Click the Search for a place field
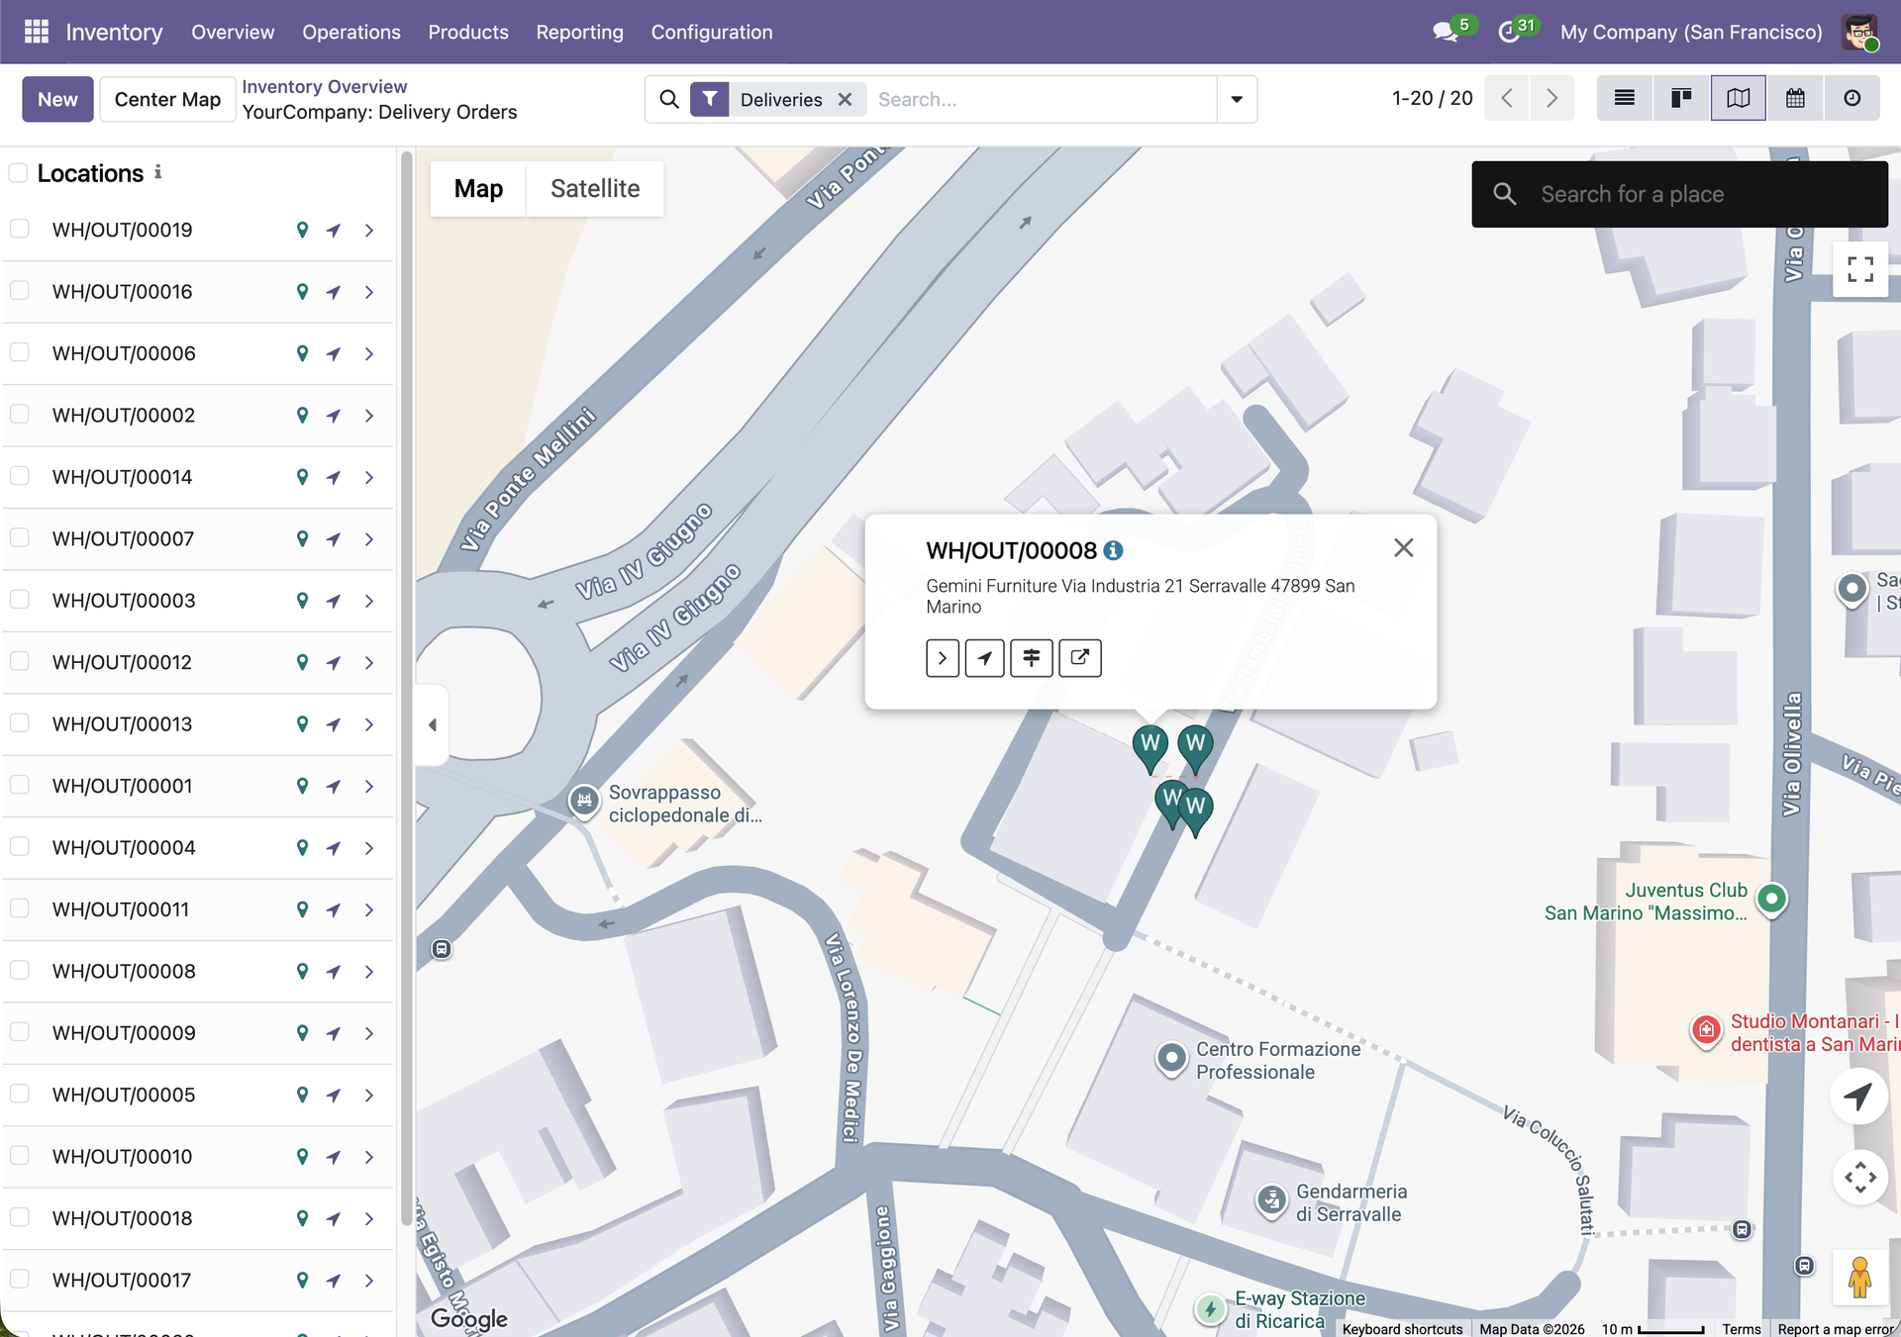 [x=1680, y=194]
